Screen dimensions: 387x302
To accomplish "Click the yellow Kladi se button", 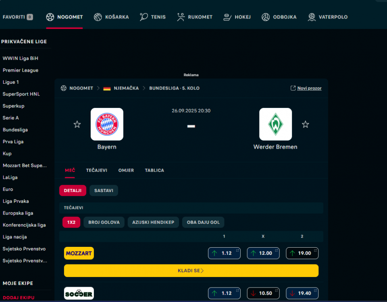I will pyautogui.click(x=191, y=271).
